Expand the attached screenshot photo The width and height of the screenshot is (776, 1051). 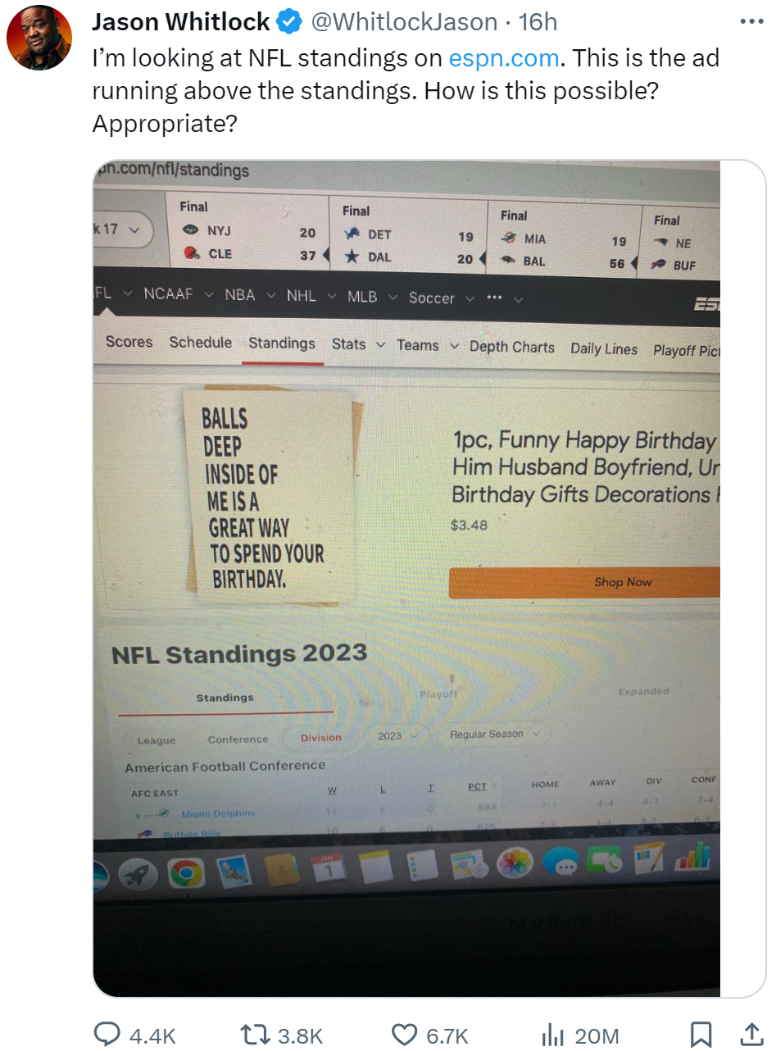click(x=406, y=578)
